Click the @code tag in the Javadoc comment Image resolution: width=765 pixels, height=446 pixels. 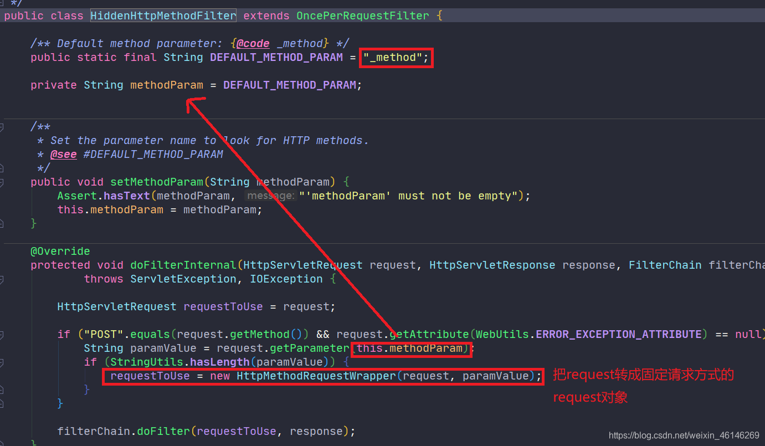pos(253,43)
